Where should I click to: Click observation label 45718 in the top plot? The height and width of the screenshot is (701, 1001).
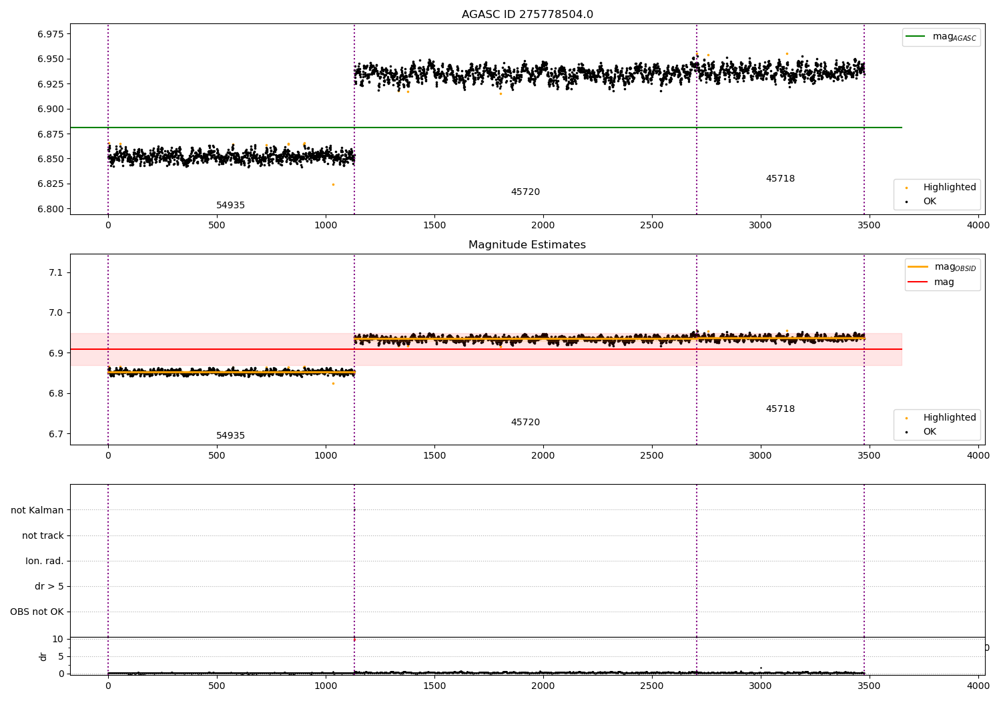coord(780,179)
